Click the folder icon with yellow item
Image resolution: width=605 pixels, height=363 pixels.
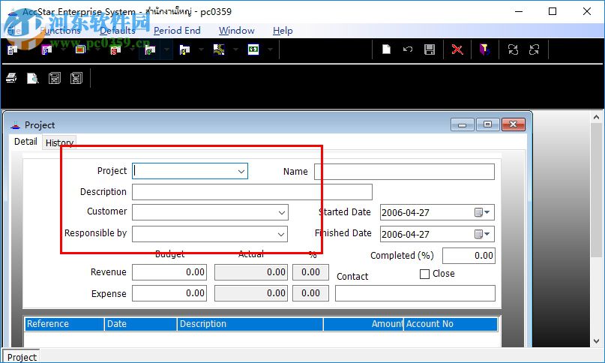[x=184, y=49]
